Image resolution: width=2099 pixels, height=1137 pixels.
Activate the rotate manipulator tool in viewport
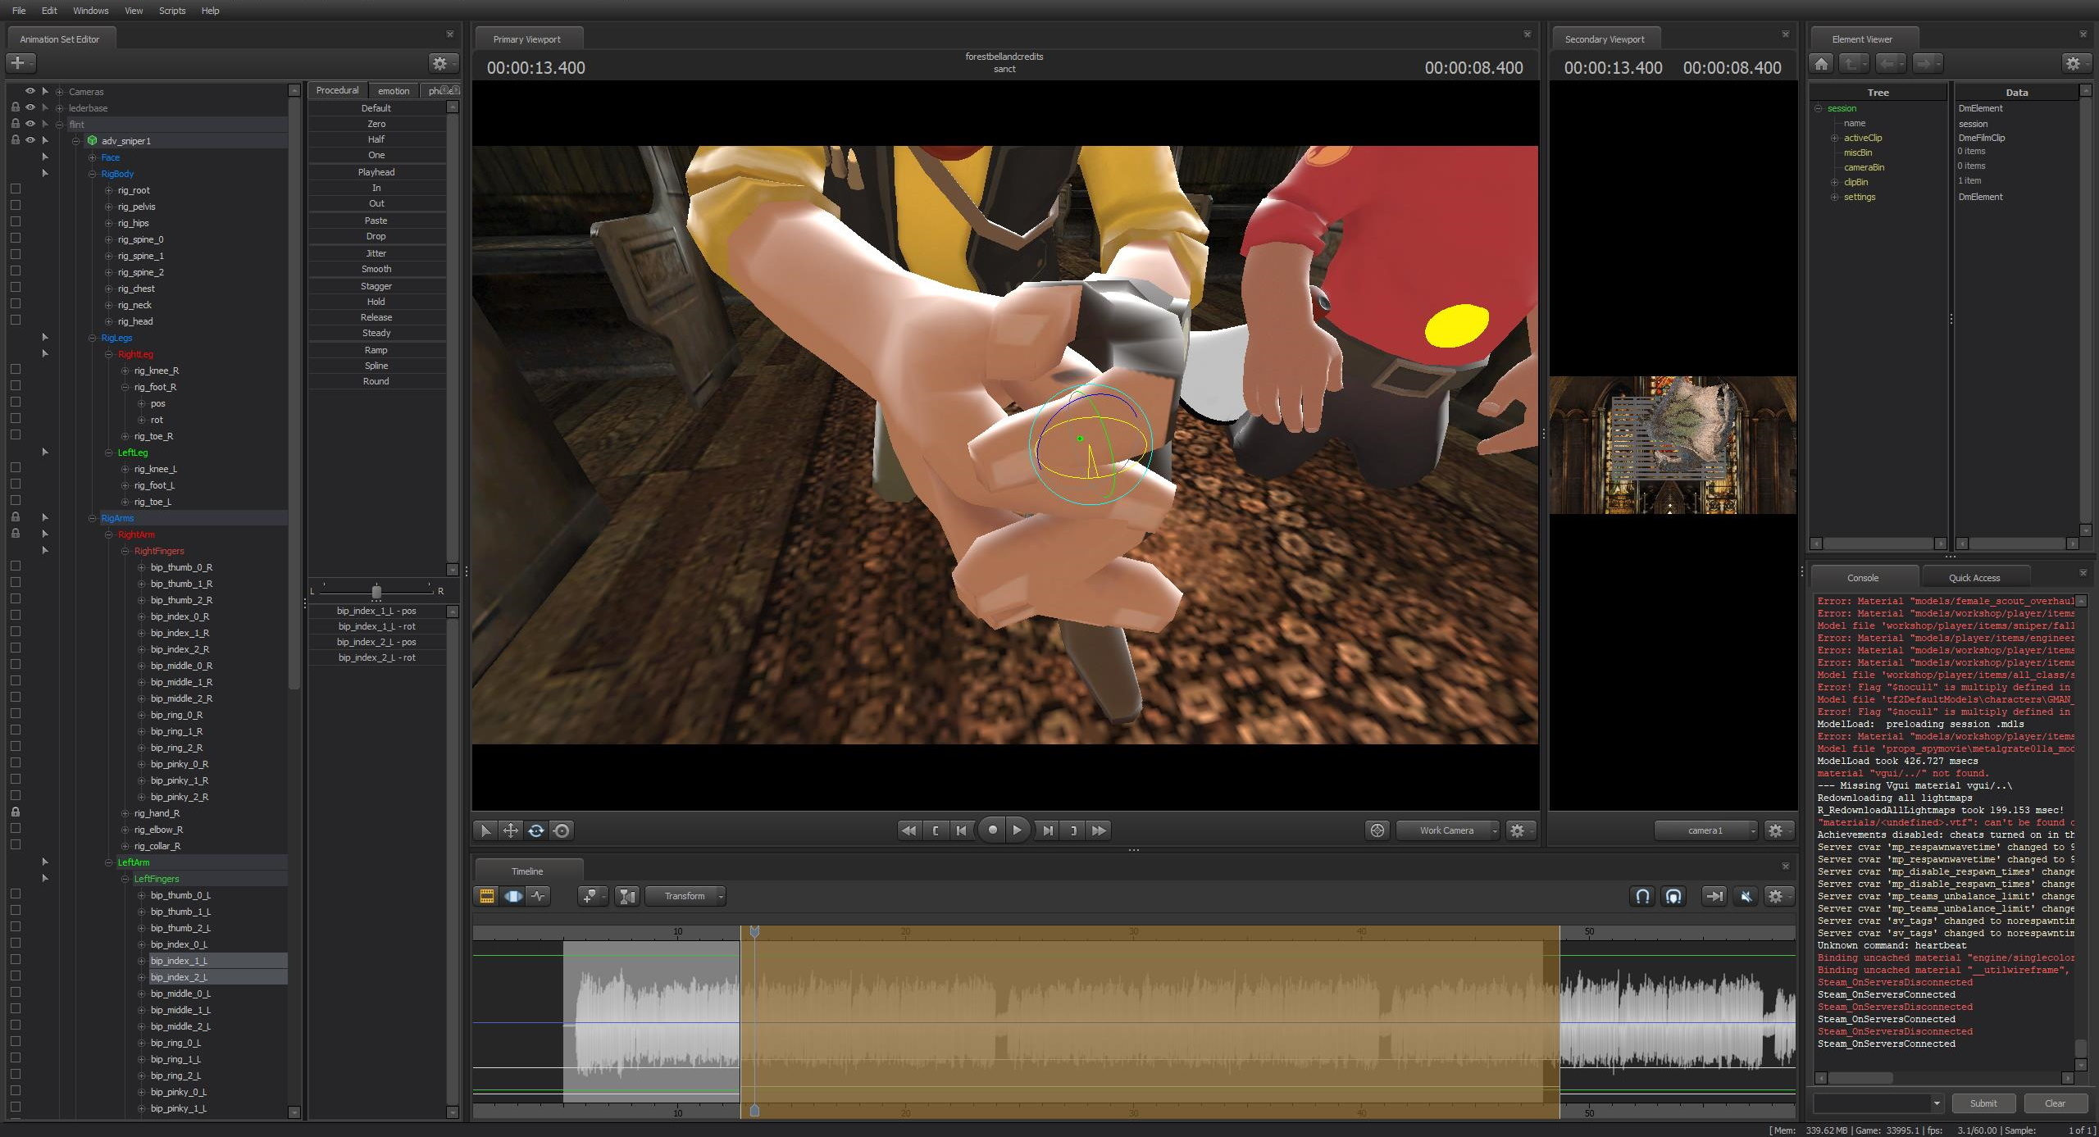[x=536, y=830]
